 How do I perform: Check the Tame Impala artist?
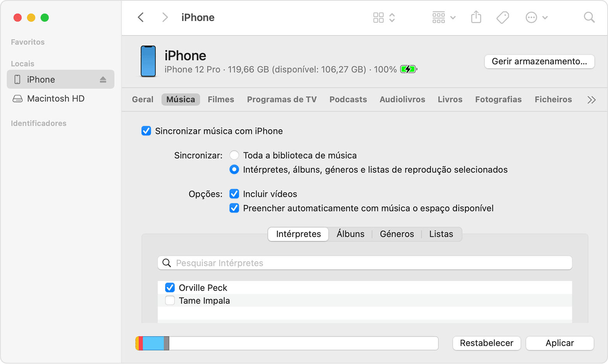pos(170,300)
